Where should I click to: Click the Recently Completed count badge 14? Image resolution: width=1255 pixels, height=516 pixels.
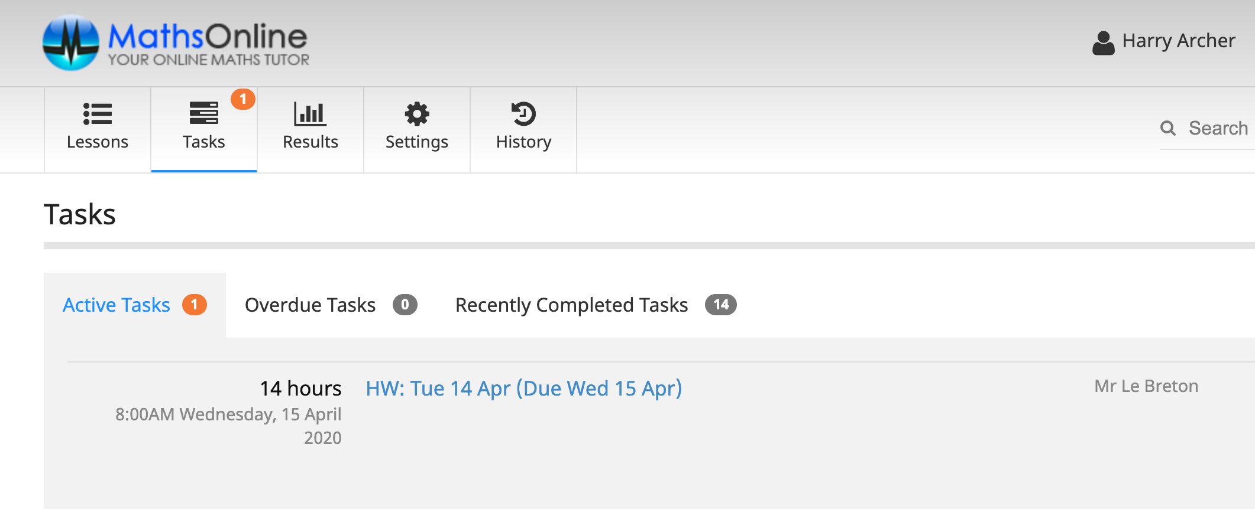tap(720, 305)
